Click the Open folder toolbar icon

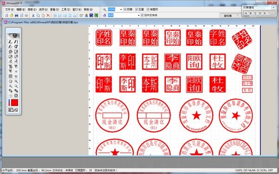pos(11,15)
